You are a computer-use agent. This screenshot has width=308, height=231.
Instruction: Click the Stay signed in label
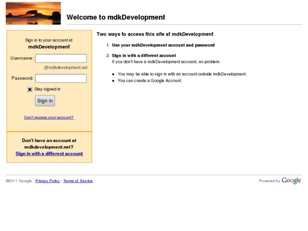(47, 89)
